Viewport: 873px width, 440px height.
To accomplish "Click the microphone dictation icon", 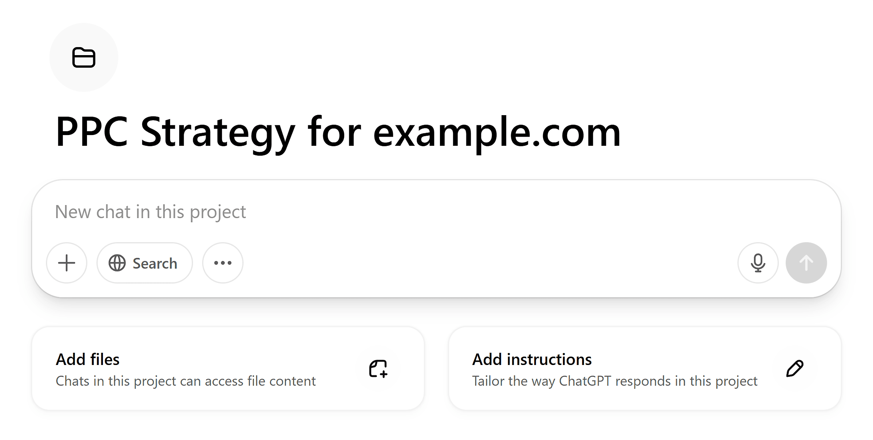I will click(x=758, y=263).
